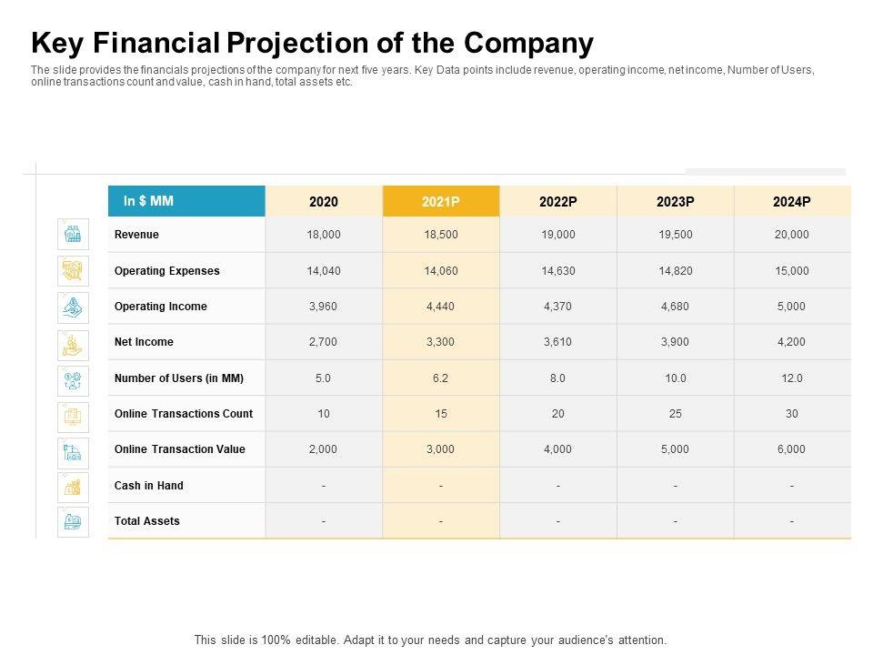Image resolution: width=873 pixels, height=655 pixels.
Task: Select the 2022P column header
Action: (558, 202)
